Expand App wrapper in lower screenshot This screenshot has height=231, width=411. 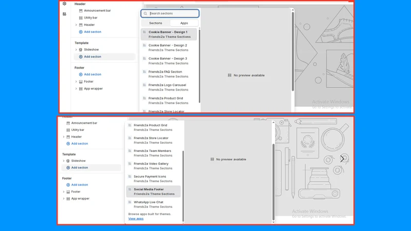click(x=63, y=199)
